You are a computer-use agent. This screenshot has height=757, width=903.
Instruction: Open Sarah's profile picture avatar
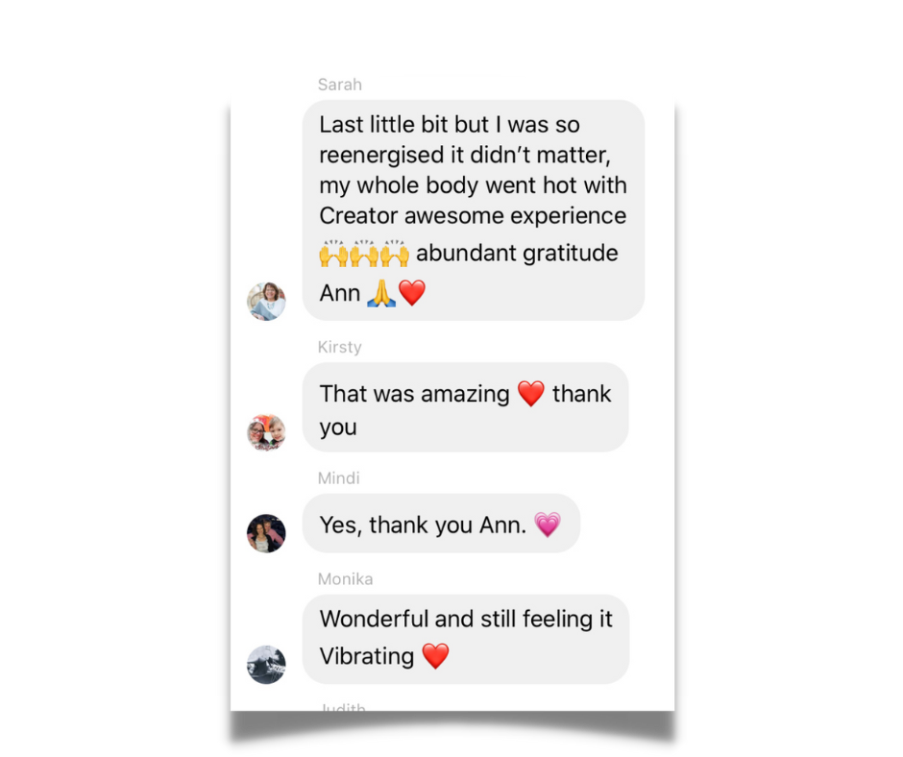coord(266,301)
